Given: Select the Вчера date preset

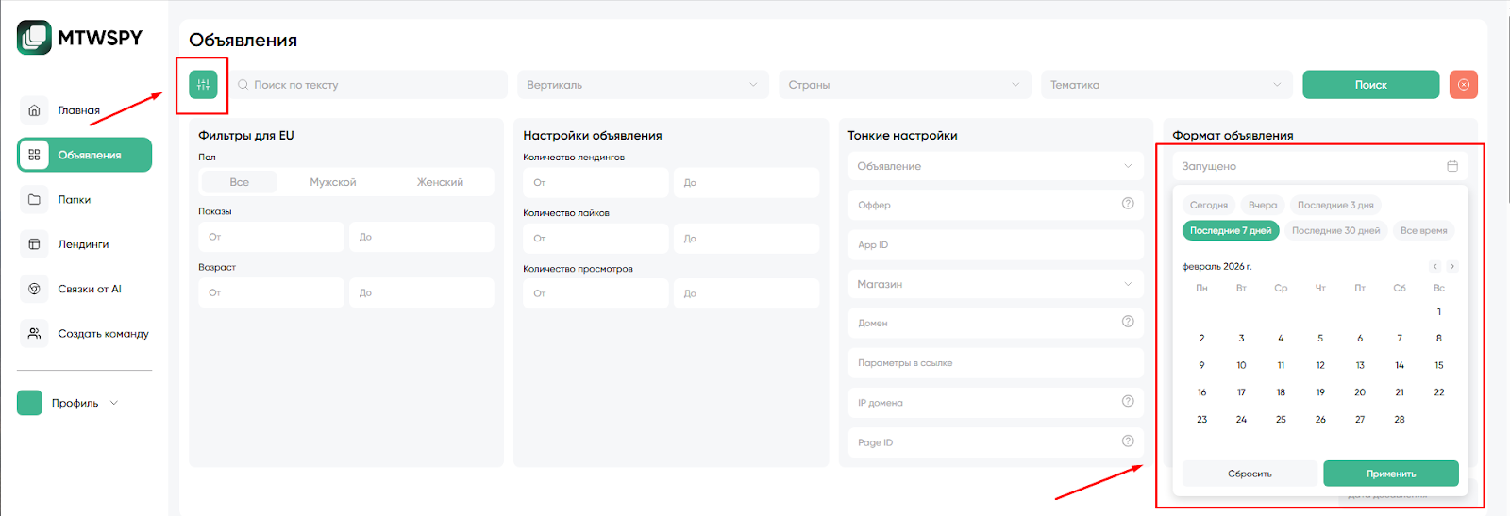Looking at the screenshot, I should point(1263,205).
